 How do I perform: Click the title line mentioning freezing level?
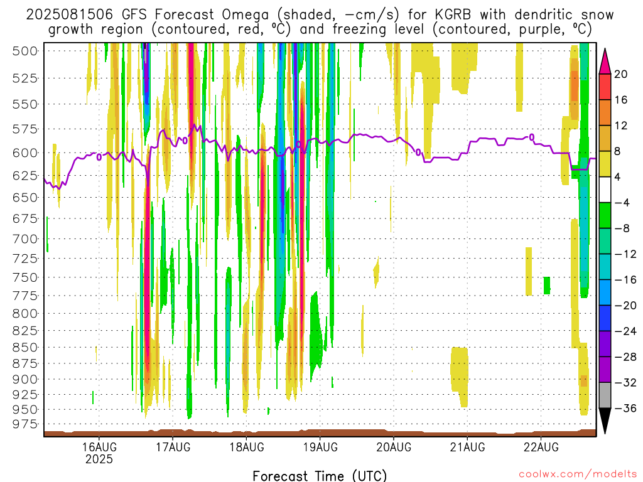click(x=320, y=29)
